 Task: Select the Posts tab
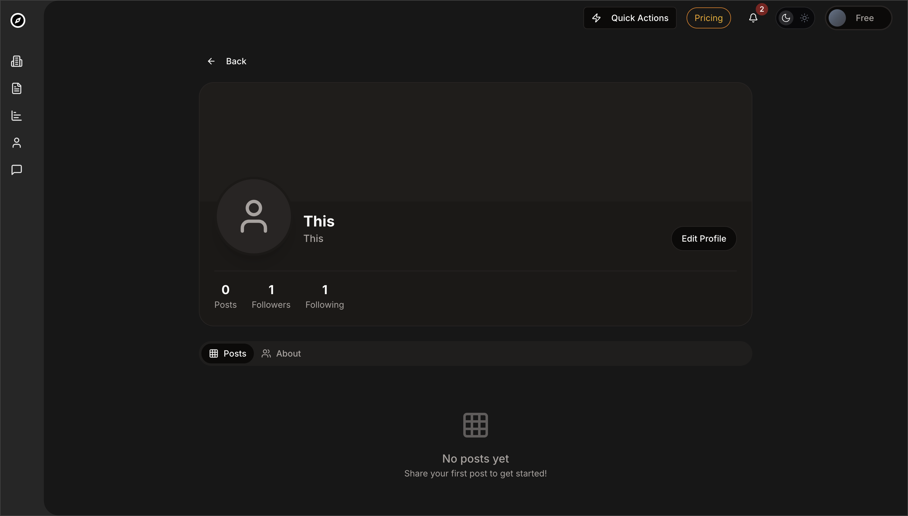click(x=228, y=353)
